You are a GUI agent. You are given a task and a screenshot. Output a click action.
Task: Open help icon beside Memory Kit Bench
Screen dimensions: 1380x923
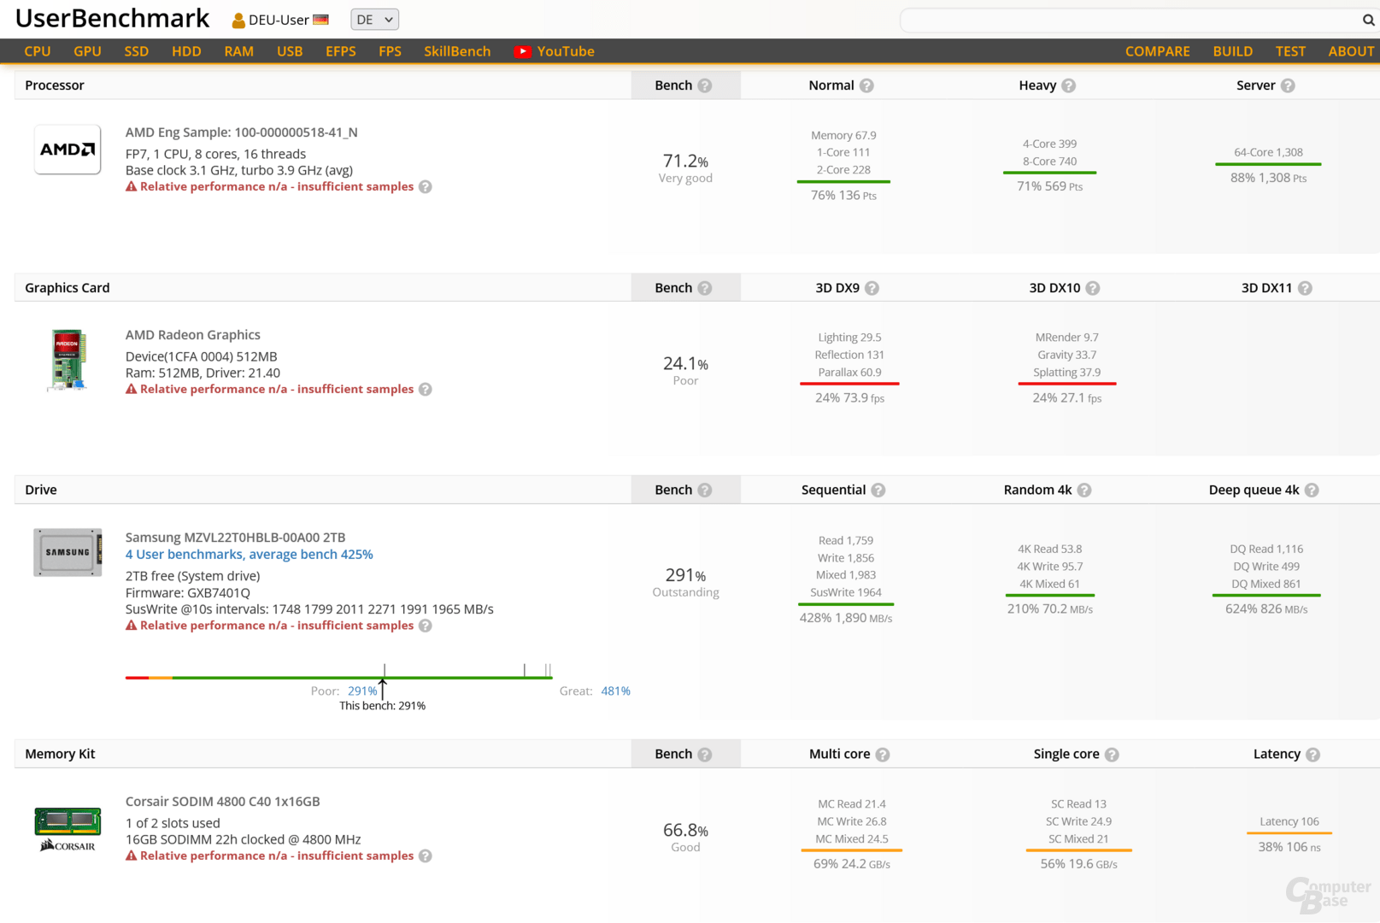[x=705, y=755]
